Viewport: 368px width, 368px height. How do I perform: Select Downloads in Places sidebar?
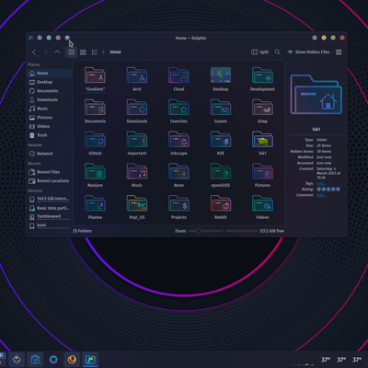(x=49, y=99)
